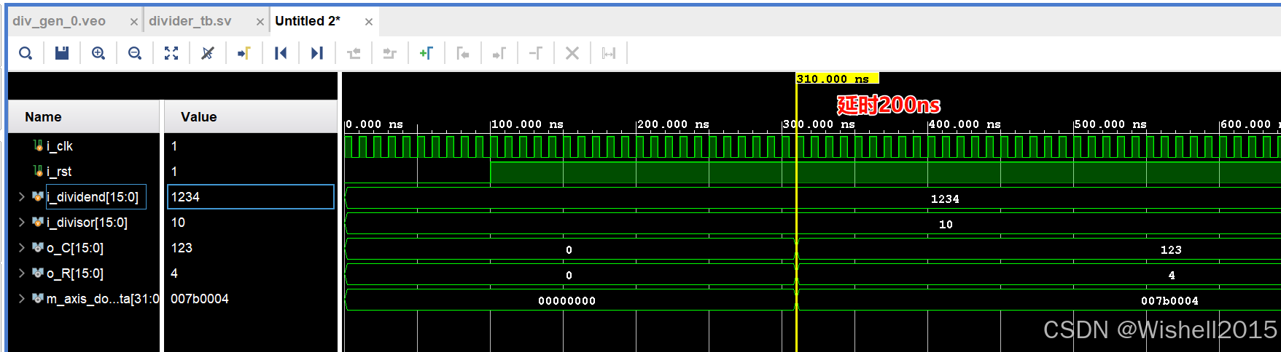Expand the m_axis_do...ta[31:0] bus
The width and height of the screenshot is (1281, 352).
tap(21, 299)
